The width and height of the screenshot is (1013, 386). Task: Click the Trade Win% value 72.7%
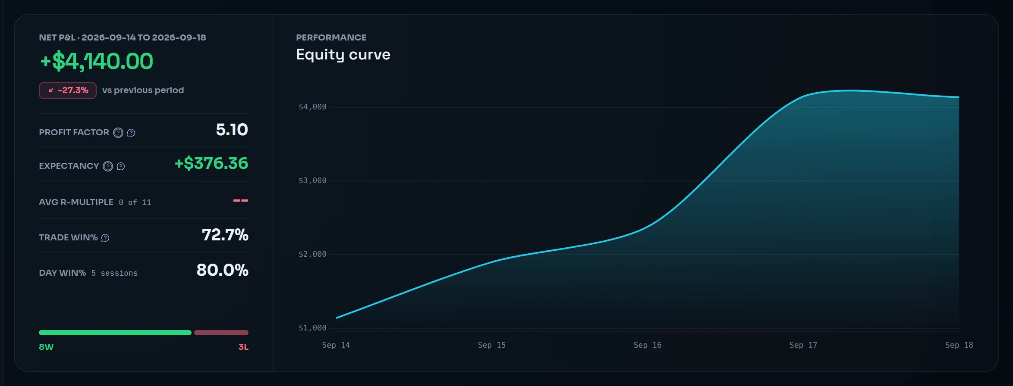tap(225, 235)
